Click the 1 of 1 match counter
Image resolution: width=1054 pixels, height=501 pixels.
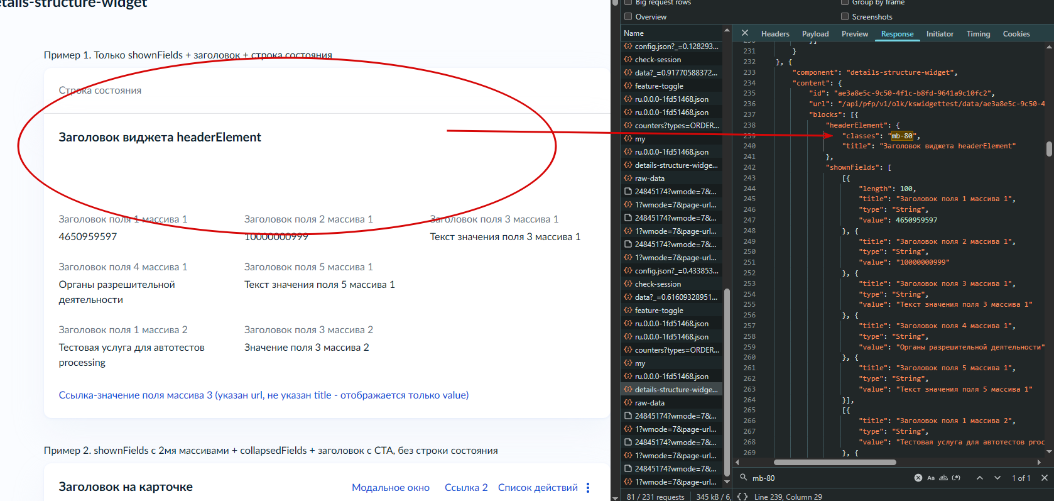(x=1021, y=478)
